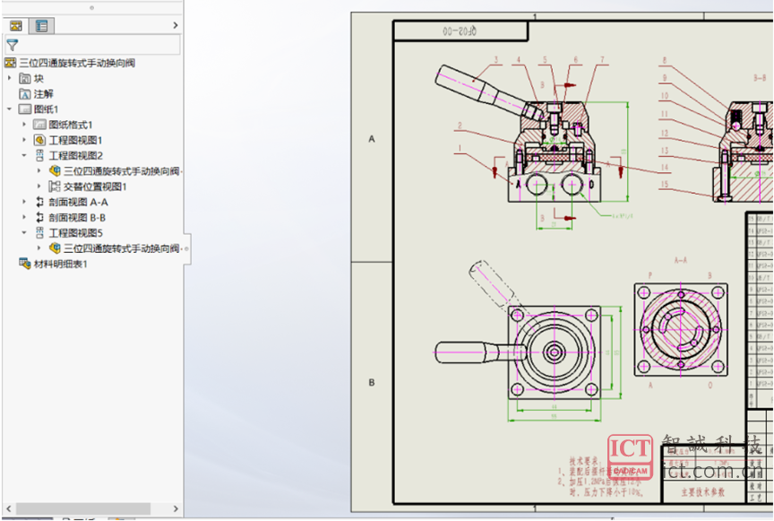Collapse the 图纸1 sheet node
This screenshot has height=521, width=774.
click(x=9, y=109)
